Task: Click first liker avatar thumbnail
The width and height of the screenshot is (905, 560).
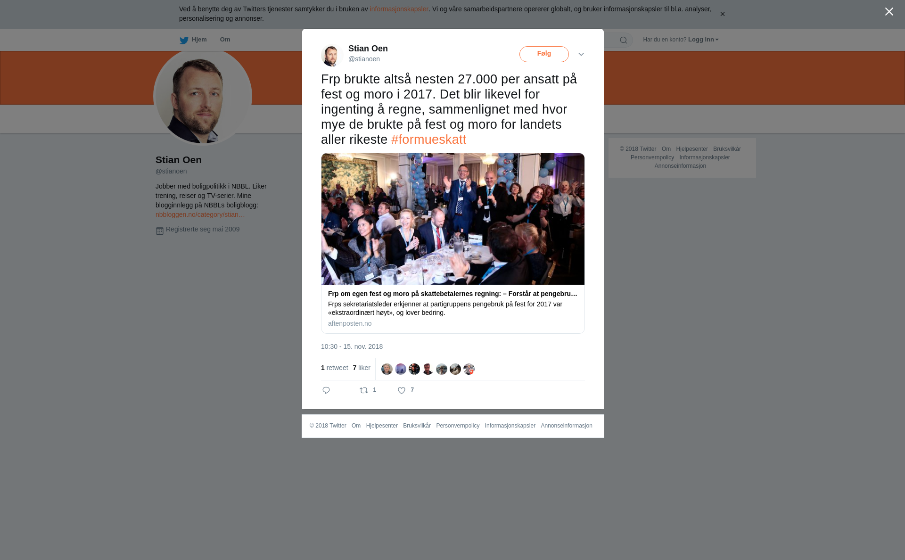Action: click(387, 369)
